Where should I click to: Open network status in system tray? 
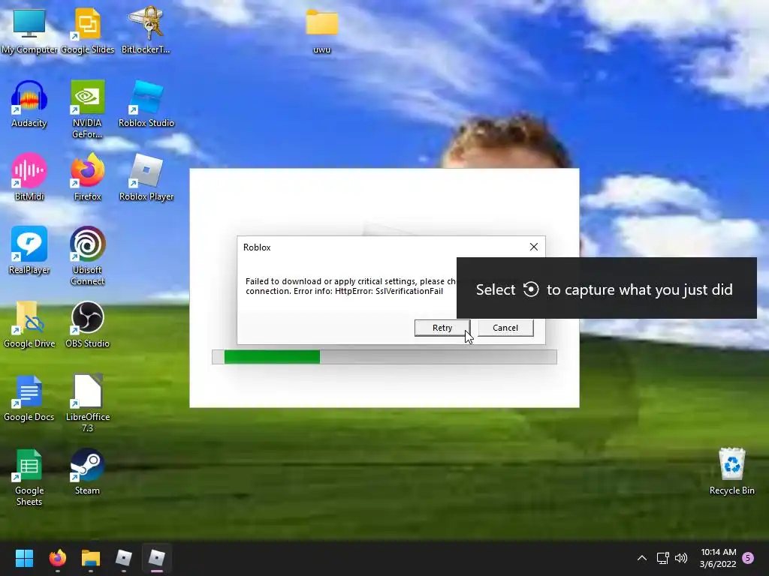[663, 558]
